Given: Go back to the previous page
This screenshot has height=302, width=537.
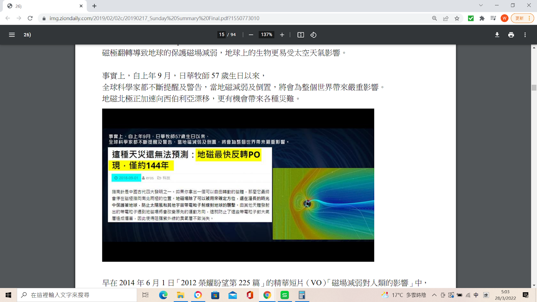Looking at the screenshot, I should tap(8, 18).
